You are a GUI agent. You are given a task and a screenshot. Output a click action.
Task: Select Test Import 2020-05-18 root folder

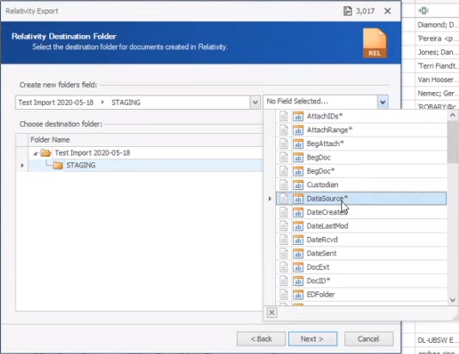pos(93,153)
